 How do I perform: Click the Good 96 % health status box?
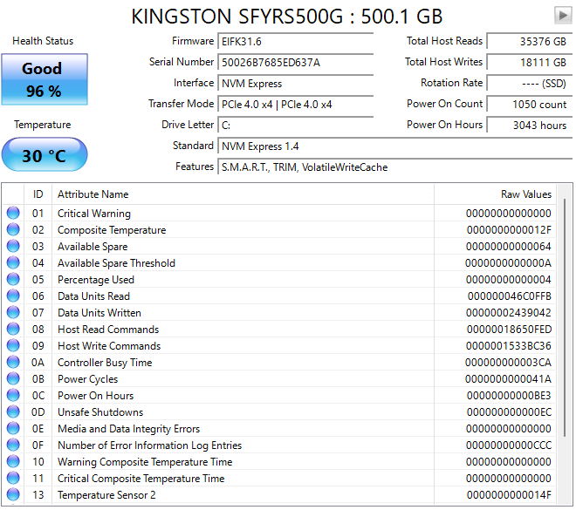[x=45, y=79]
